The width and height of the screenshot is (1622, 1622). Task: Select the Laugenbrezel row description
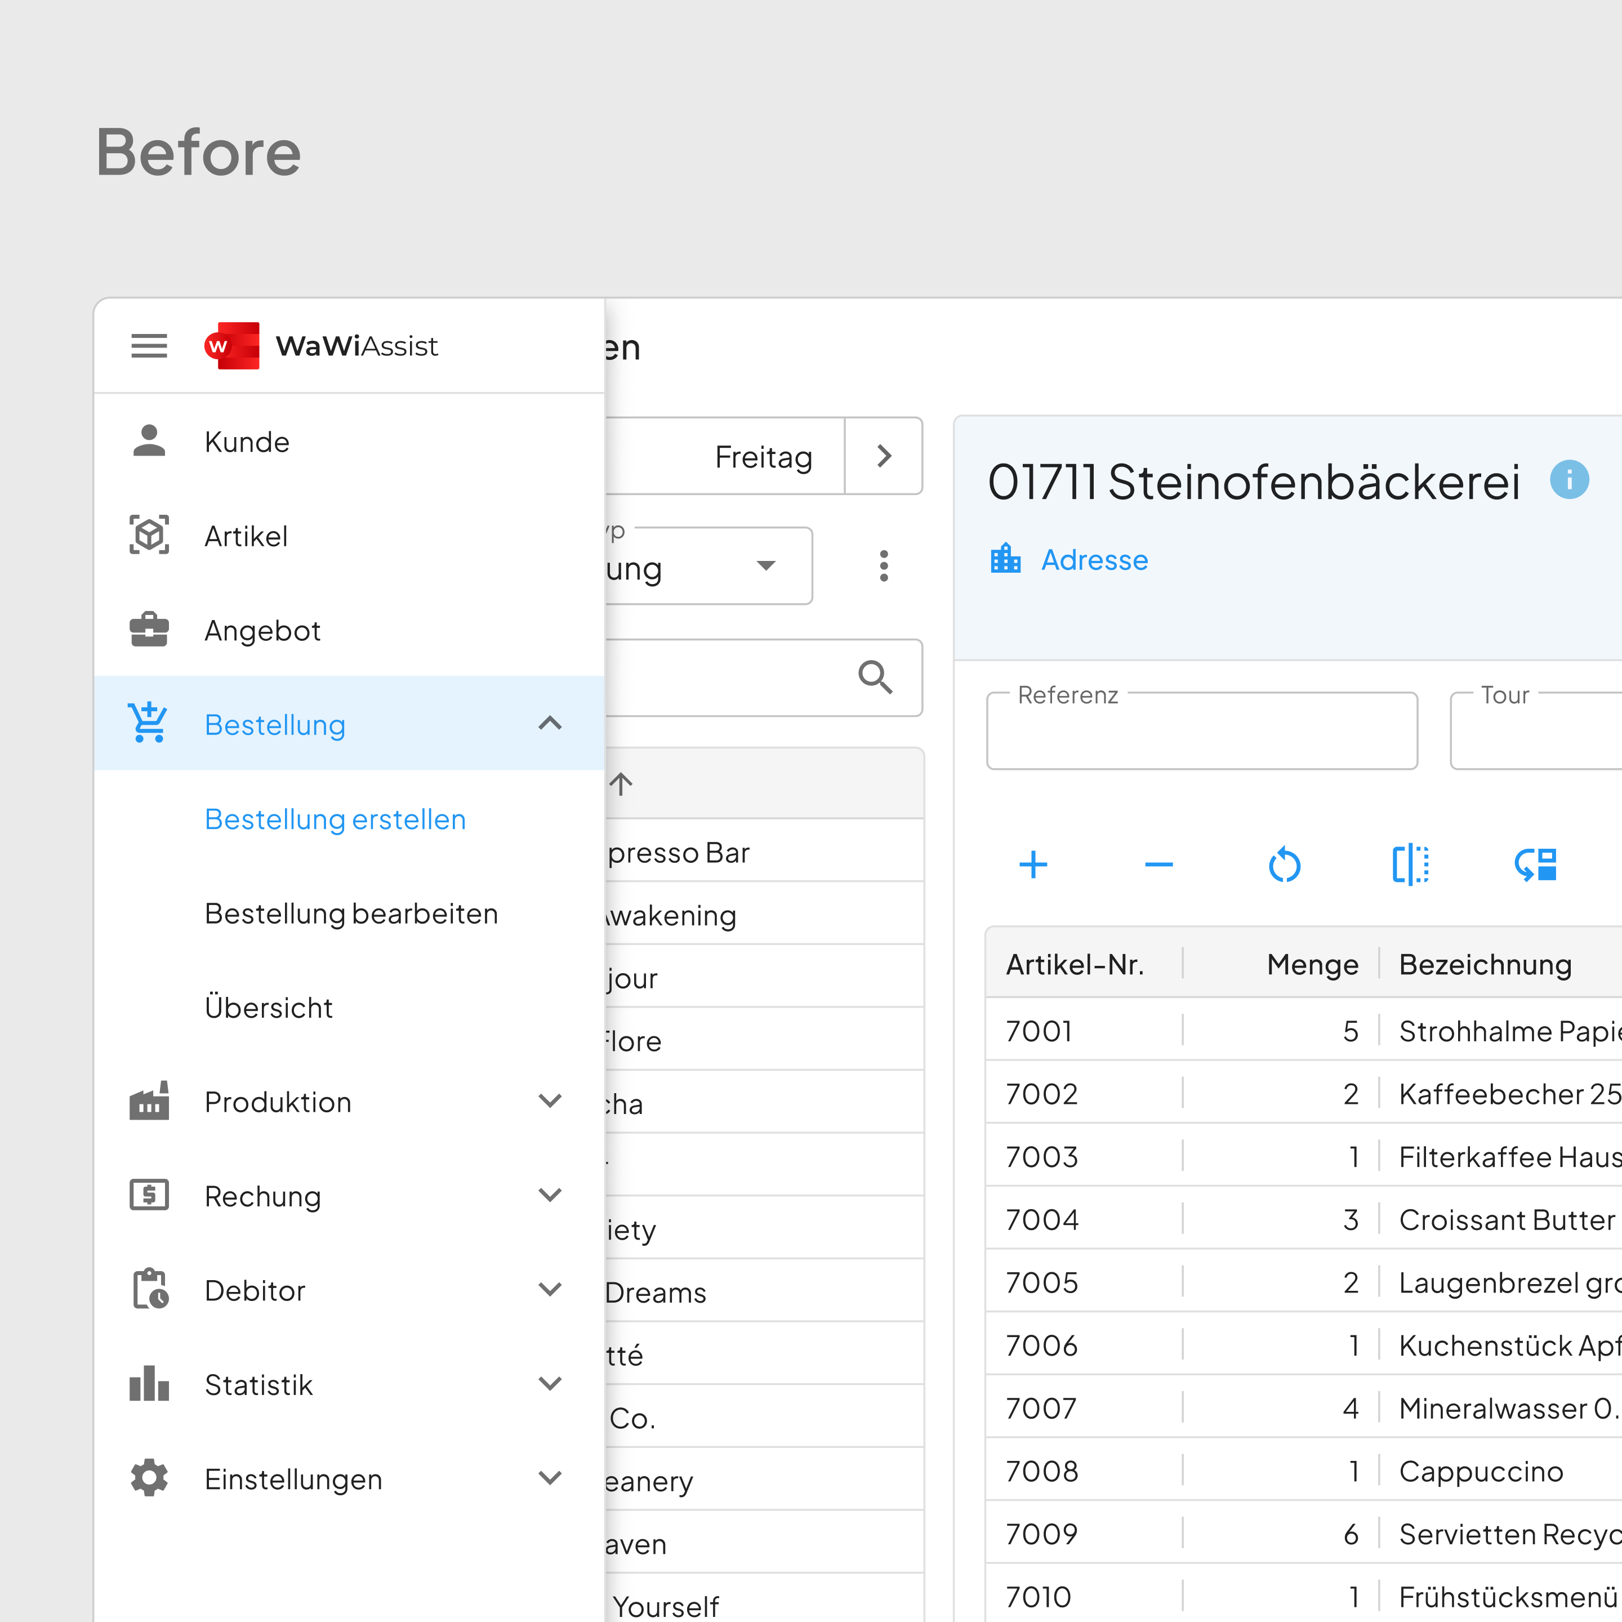click(x=1510, y=1283)
